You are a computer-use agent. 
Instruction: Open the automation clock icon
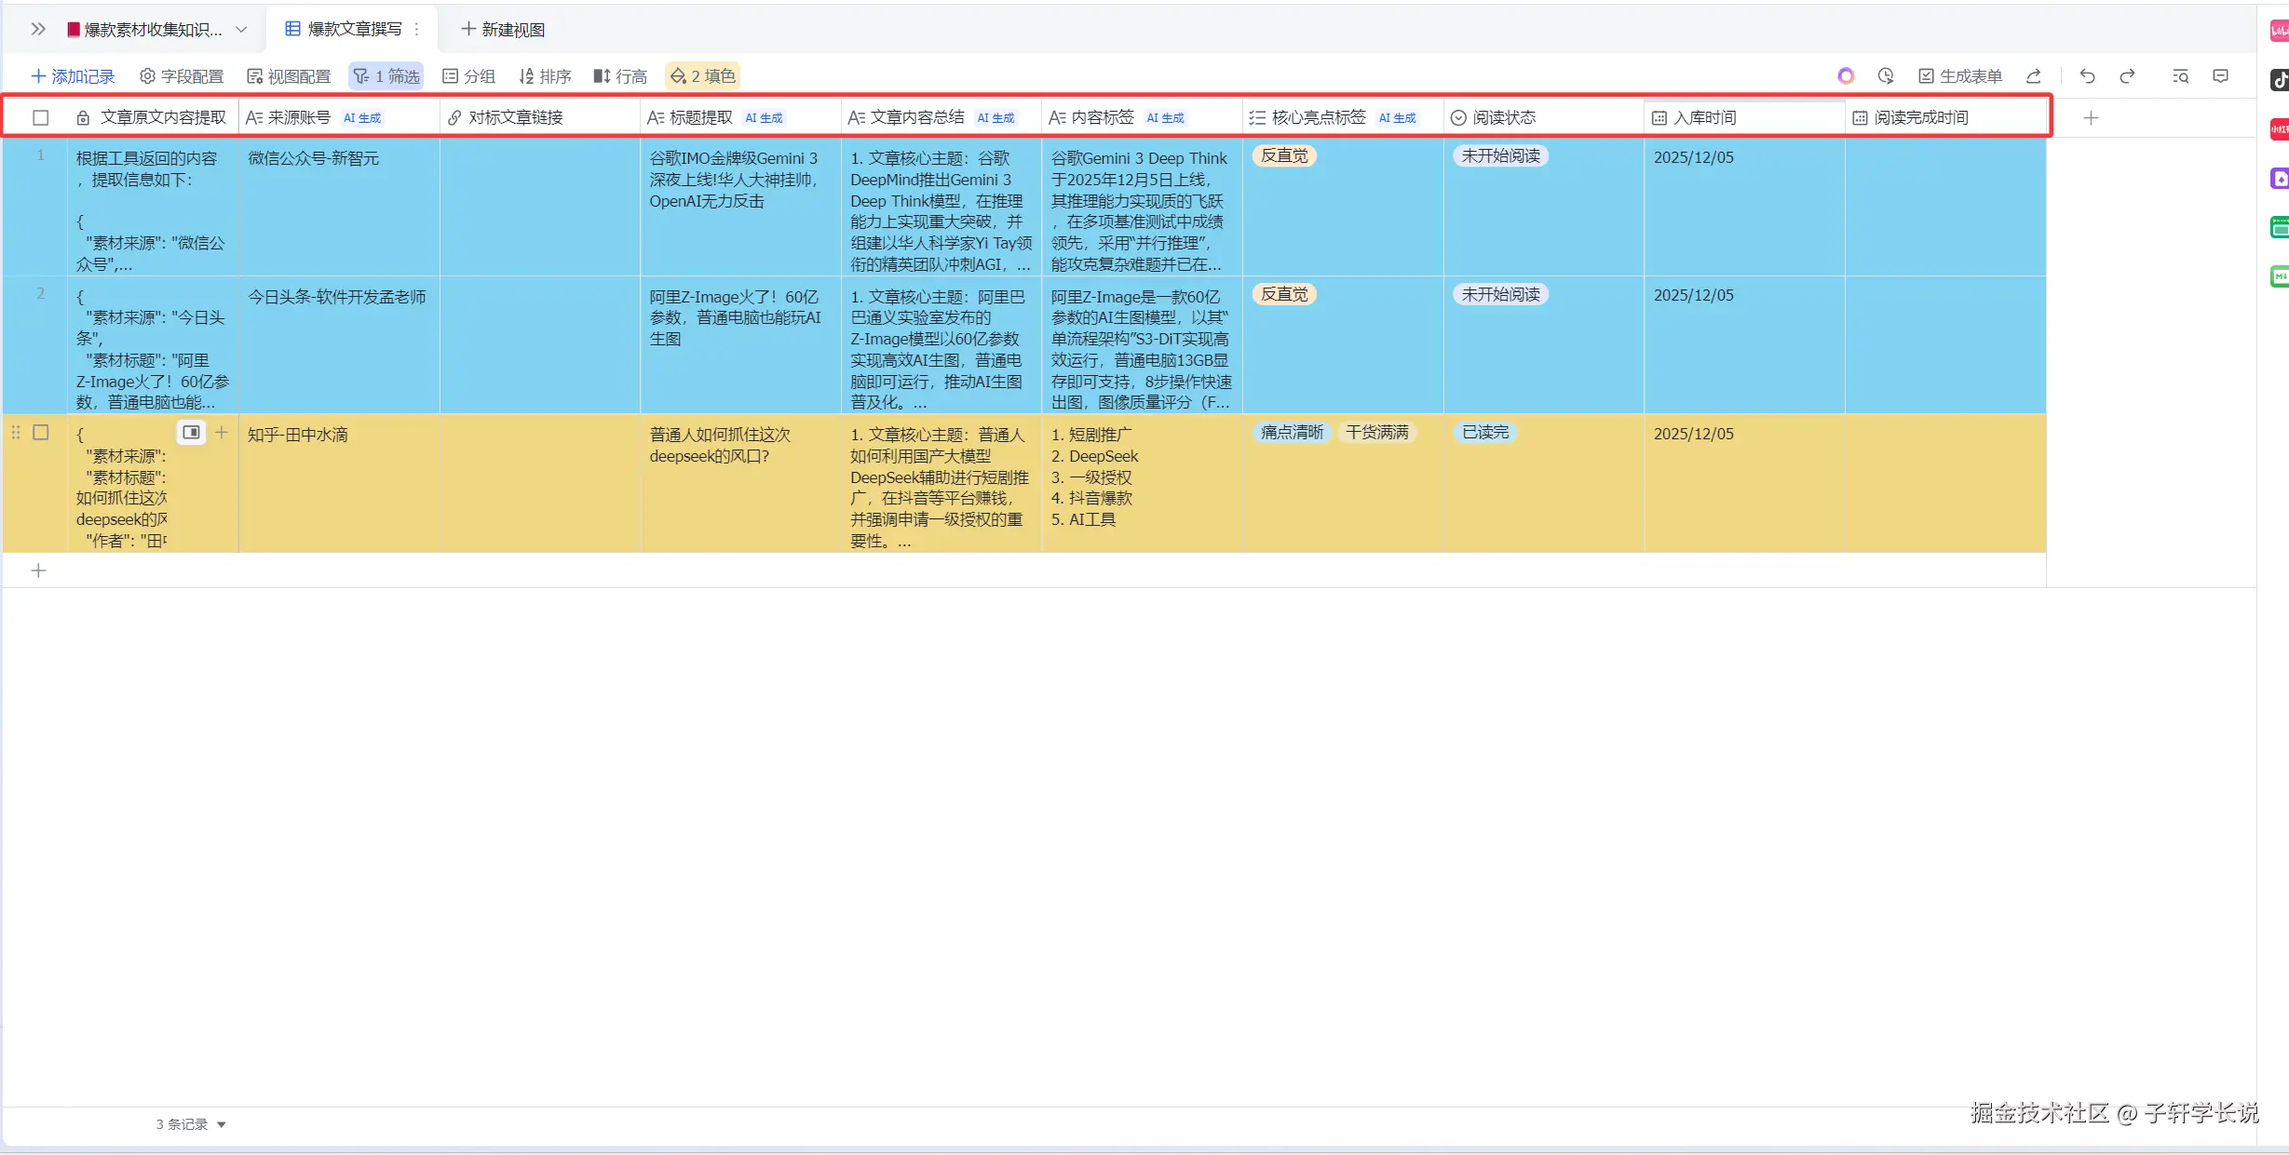(1886, 76)
